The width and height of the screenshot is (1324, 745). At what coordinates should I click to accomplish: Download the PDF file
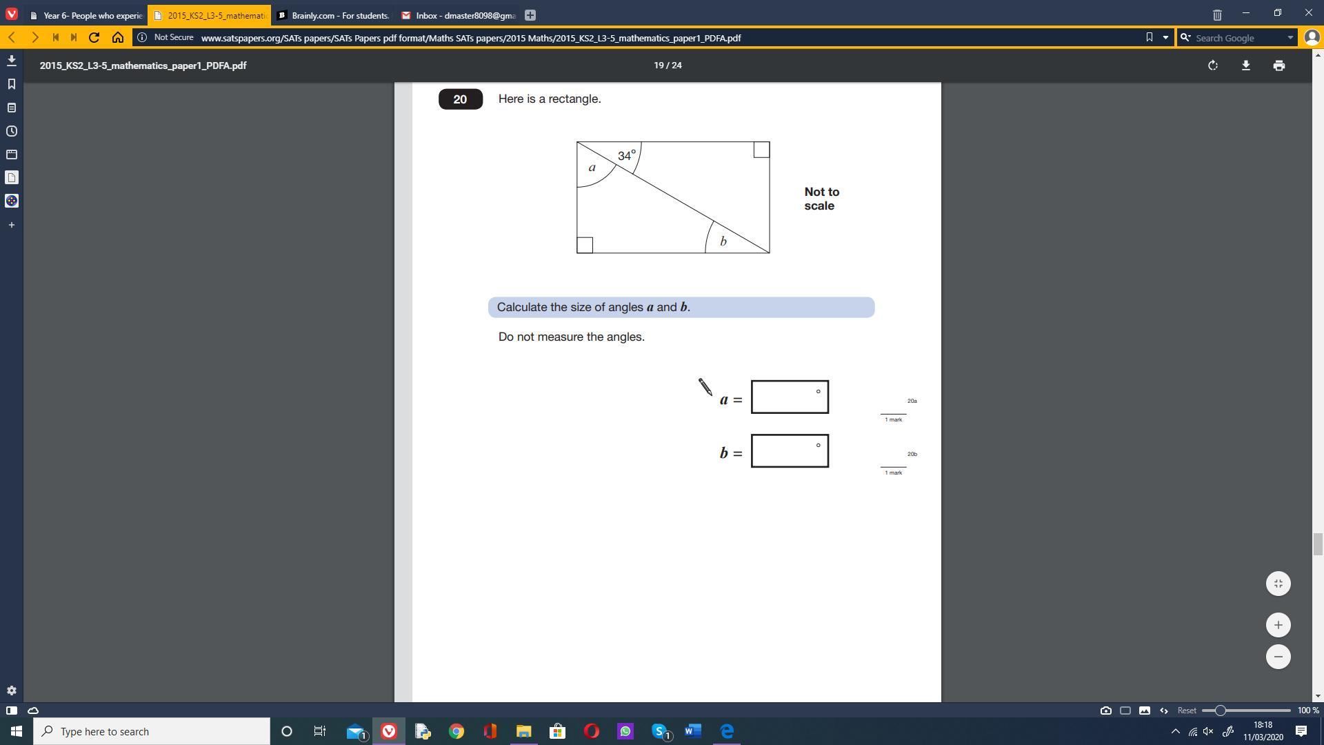[x=1245, y=66]
